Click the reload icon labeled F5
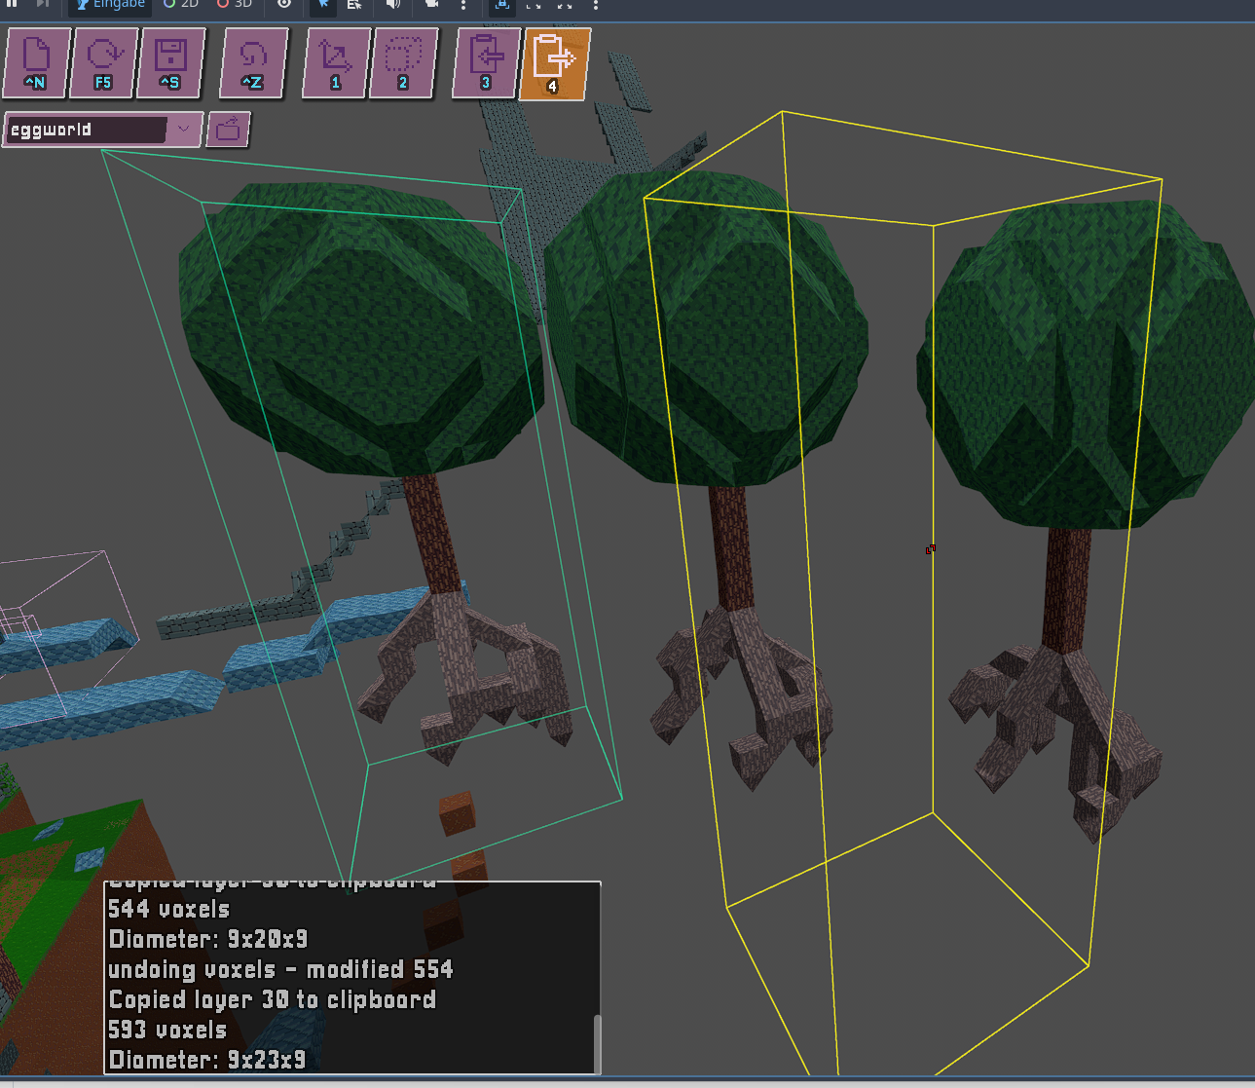Viewport: 1255px width, 1088px height. 103,63
